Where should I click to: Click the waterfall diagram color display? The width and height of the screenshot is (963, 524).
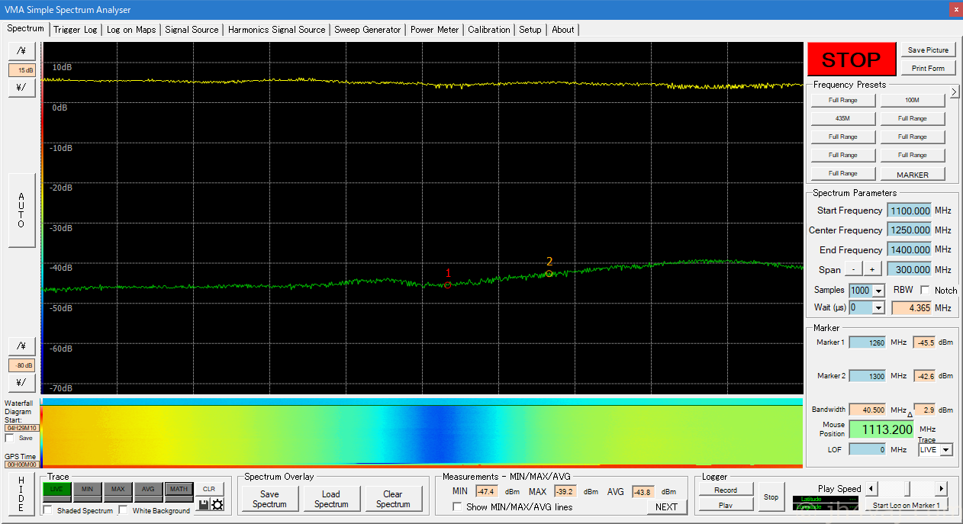click(x=421, y=435)
